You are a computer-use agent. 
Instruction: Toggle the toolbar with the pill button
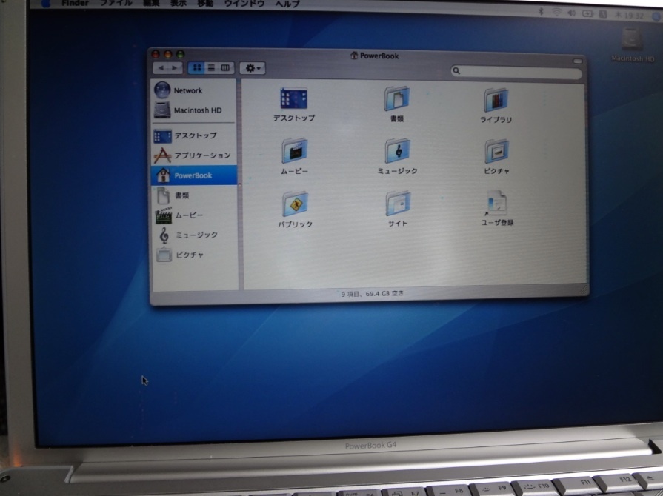point(578,61)
